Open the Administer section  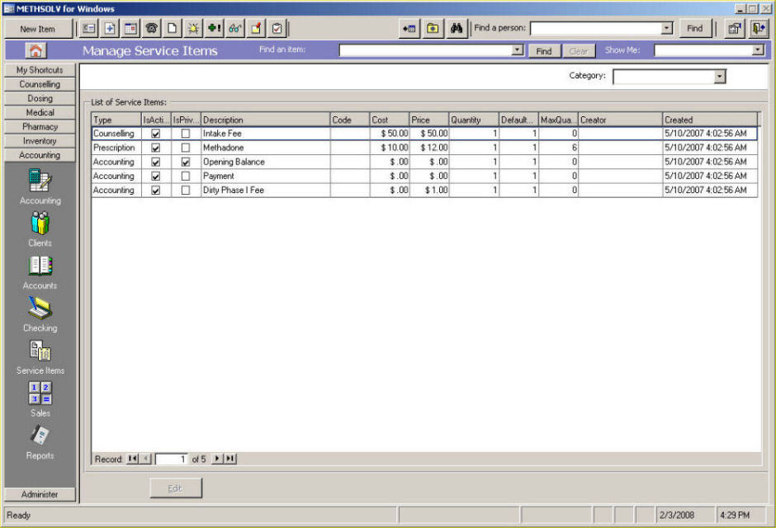tap(40, 494)
